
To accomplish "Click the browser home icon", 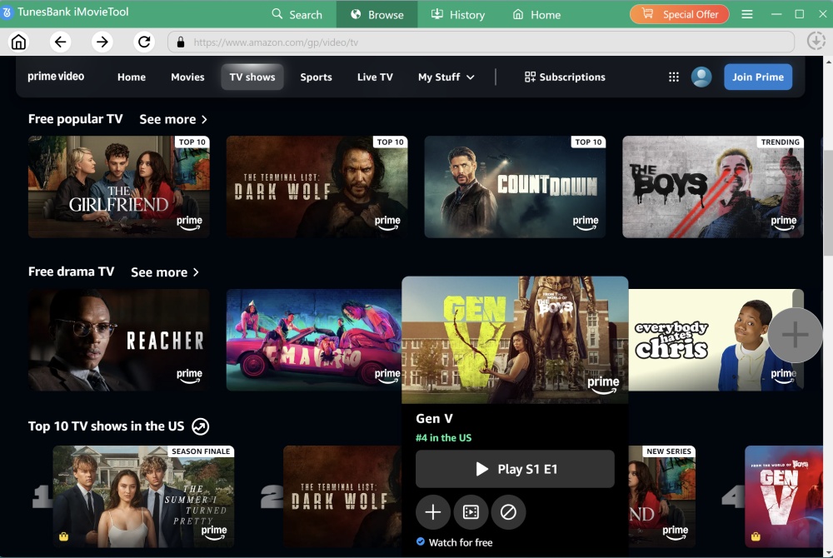I will (18, 42).
